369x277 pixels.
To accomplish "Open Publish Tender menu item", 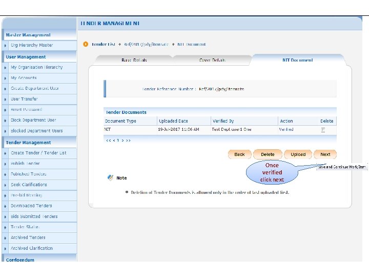I will pyautogui.click(x=25, y=164).
